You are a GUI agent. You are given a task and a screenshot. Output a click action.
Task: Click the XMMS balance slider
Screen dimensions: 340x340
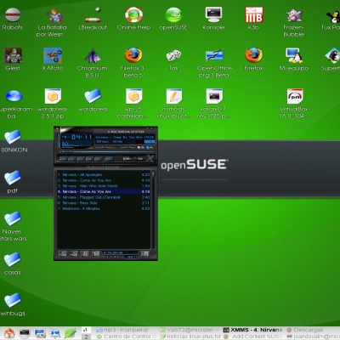pyautogui.click(x=127, y=147)
